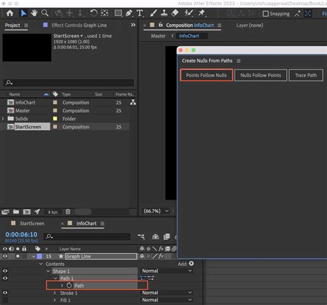Viewport: 327px width, 305px height.
Task: Select the Hand tool
Action: 34,13
